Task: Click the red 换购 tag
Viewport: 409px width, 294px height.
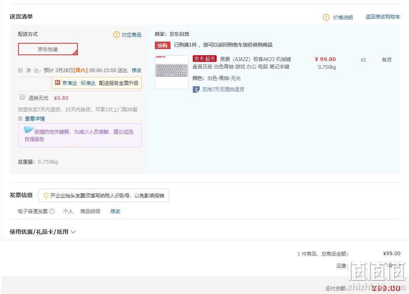Action: (x=163, y=45)
